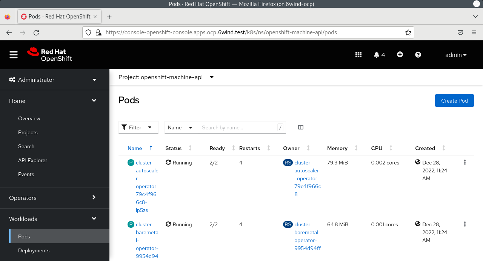The image size is (483, 261).
Task: Go to API Explorer page
Action: [x=32, y=160]
